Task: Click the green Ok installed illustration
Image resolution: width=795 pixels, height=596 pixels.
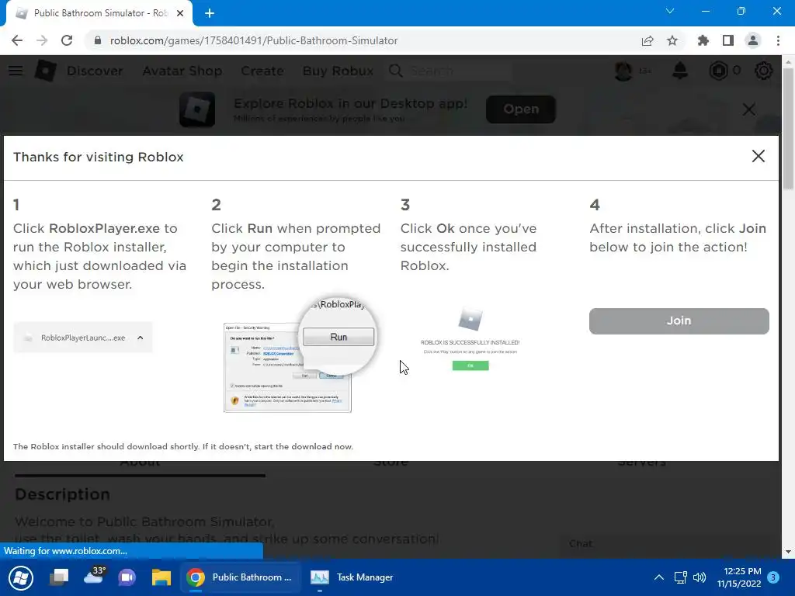Action: coord(470,366)
